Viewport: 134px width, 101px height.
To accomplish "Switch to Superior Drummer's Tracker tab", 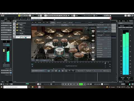I will (x=70, y=22).
